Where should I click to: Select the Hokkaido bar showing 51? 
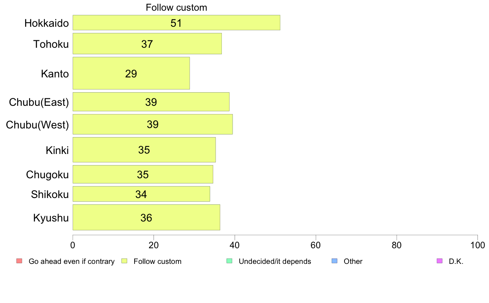[176, 23]
